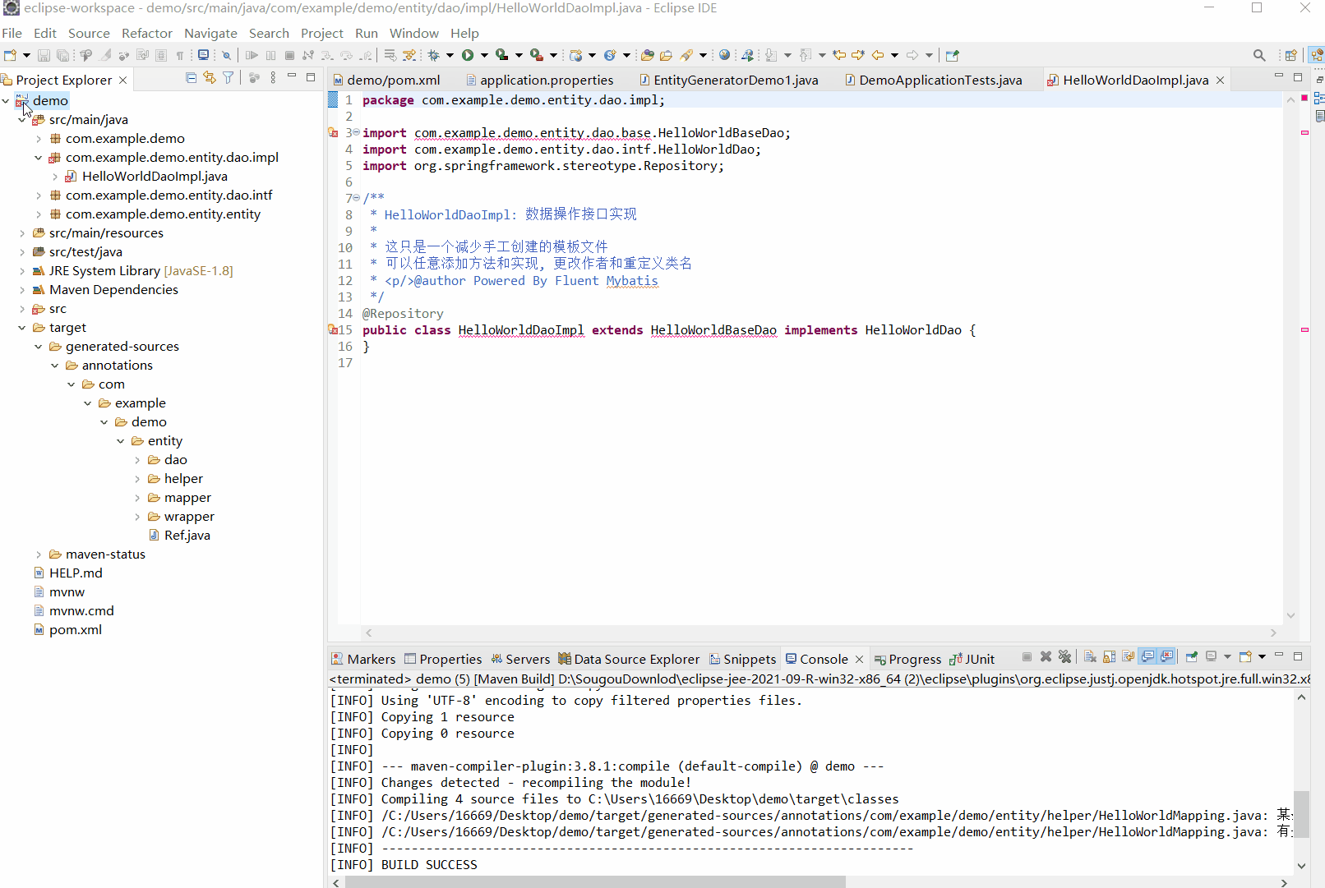Click the Search magnifier icon in toolbar
1325x888 pixels.
coord(1259,55)
